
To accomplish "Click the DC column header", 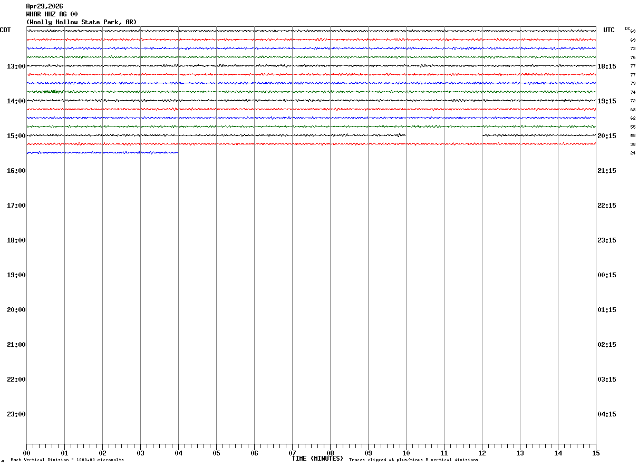I will coord(627,28).
